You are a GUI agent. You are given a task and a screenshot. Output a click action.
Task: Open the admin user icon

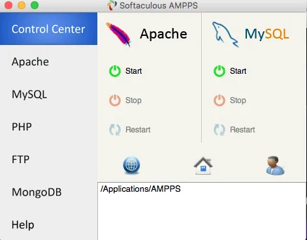[x=275, y=166]
